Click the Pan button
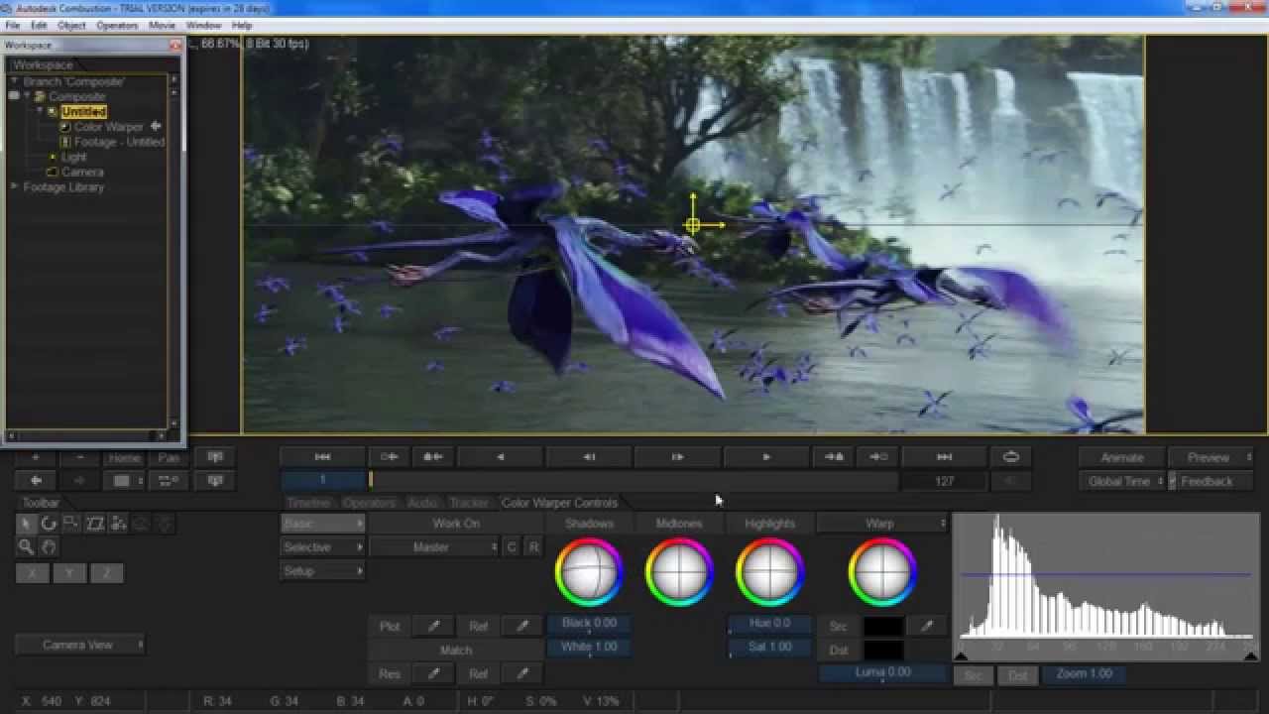Image resolution: width=1269 pixels, height=714 pixels. tap(169, 457)
